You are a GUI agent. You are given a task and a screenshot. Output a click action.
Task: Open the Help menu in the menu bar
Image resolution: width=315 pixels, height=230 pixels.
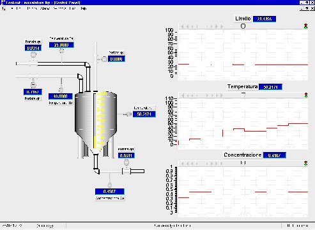(84, 8)
